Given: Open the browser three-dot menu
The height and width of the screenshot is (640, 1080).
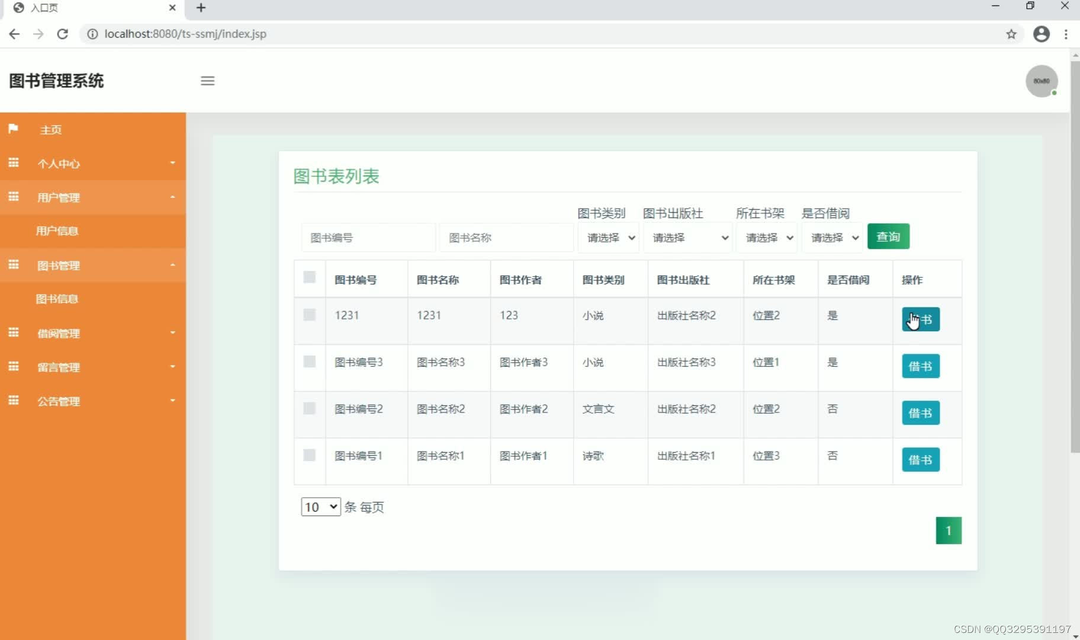Looking at the screenshot, I should click(x=1066, y=34).
